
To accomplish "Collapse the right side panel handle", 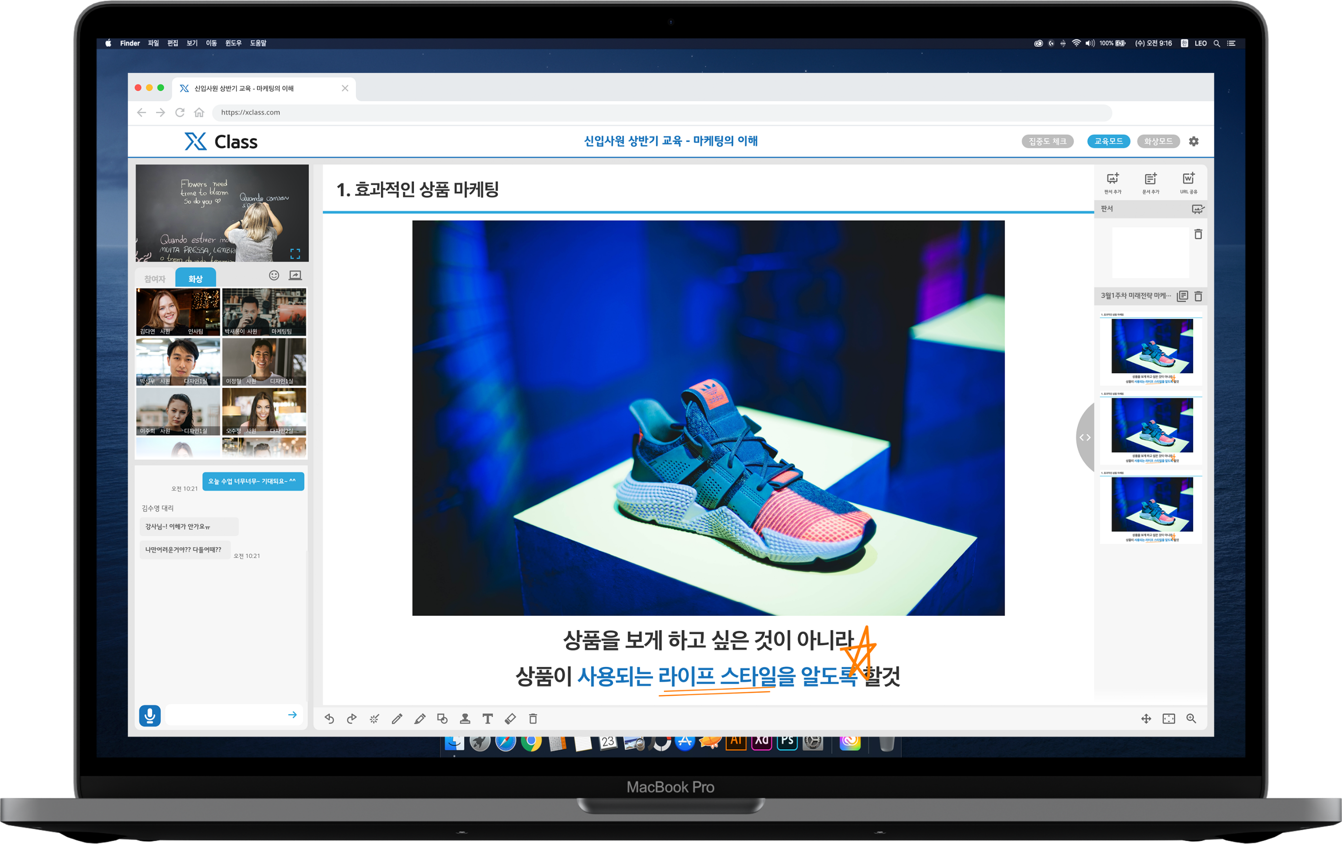I will point(1085,437).
